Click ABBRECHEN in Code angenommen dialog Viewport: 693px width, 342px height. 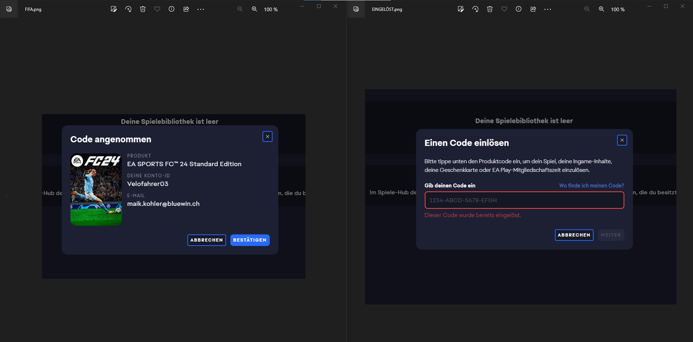pyautogui.click(x=206, y=240)
